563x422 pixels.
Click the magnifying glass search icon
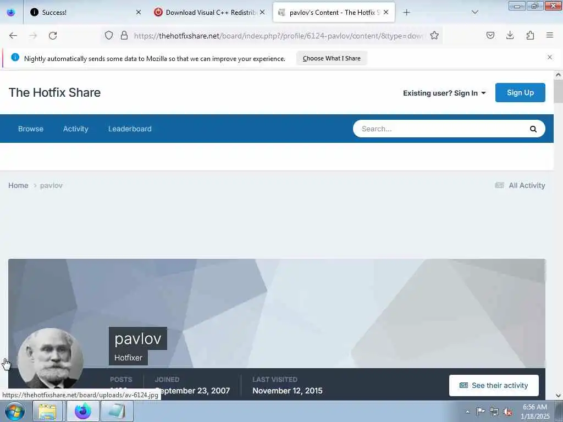coord(533,129)
